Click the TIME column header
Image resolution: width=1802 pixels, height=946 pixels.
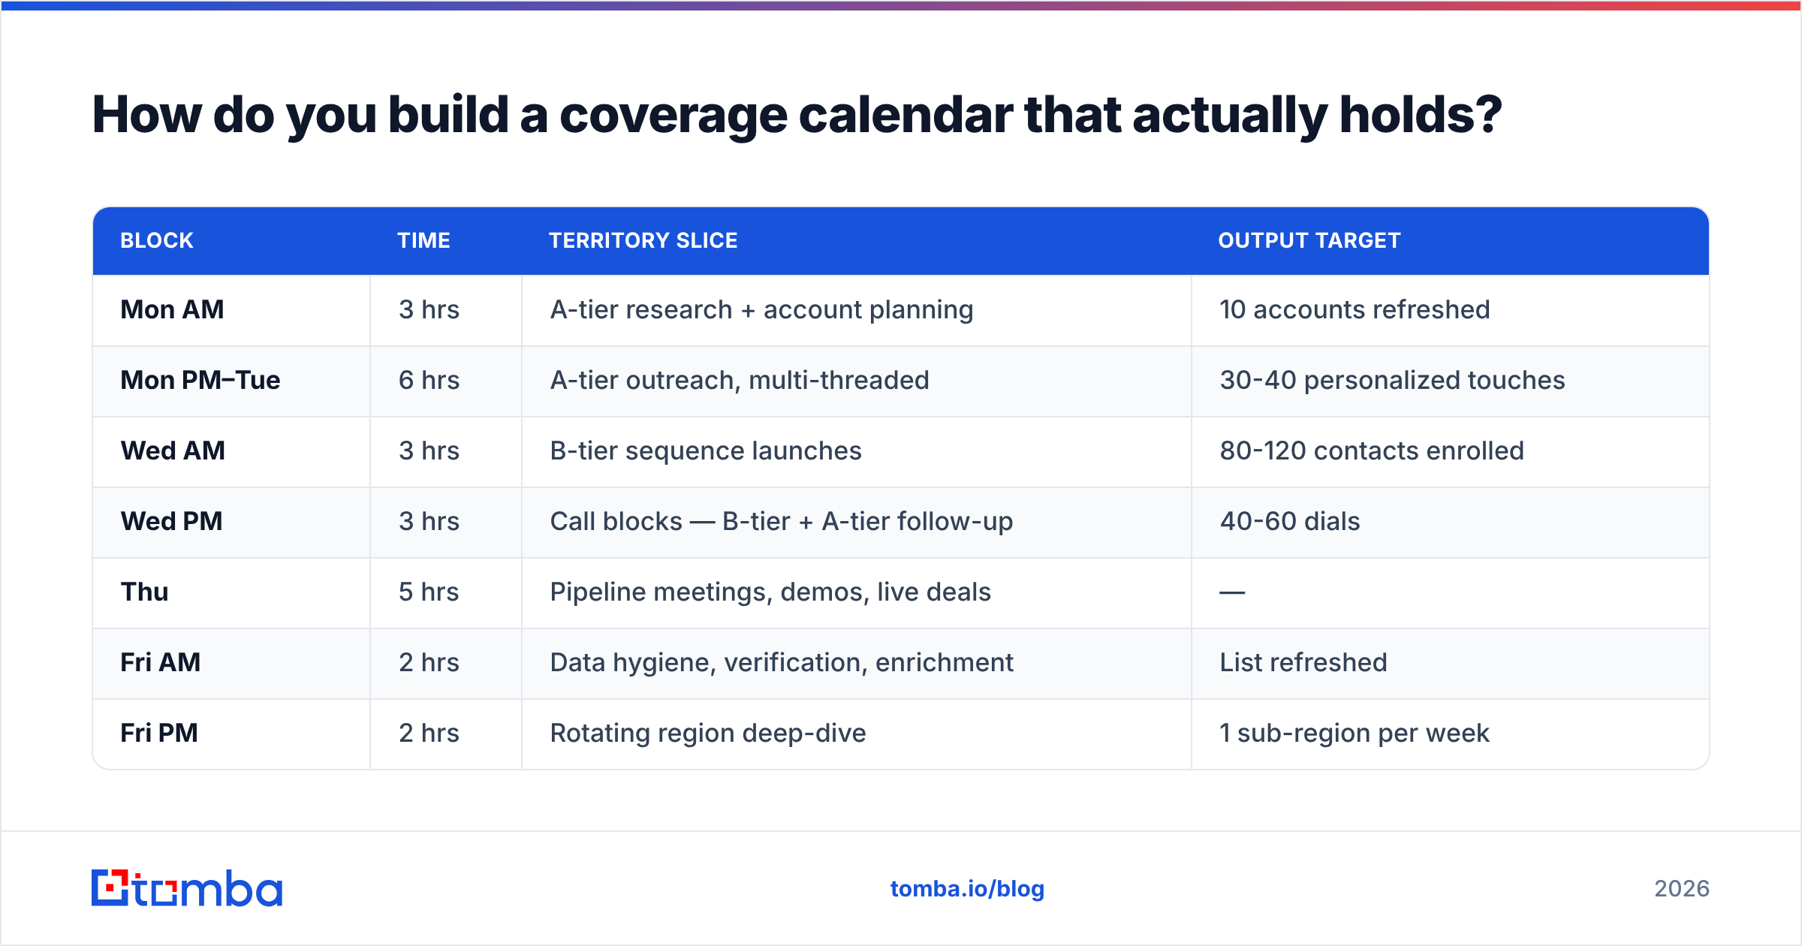[x=423, y=240]
